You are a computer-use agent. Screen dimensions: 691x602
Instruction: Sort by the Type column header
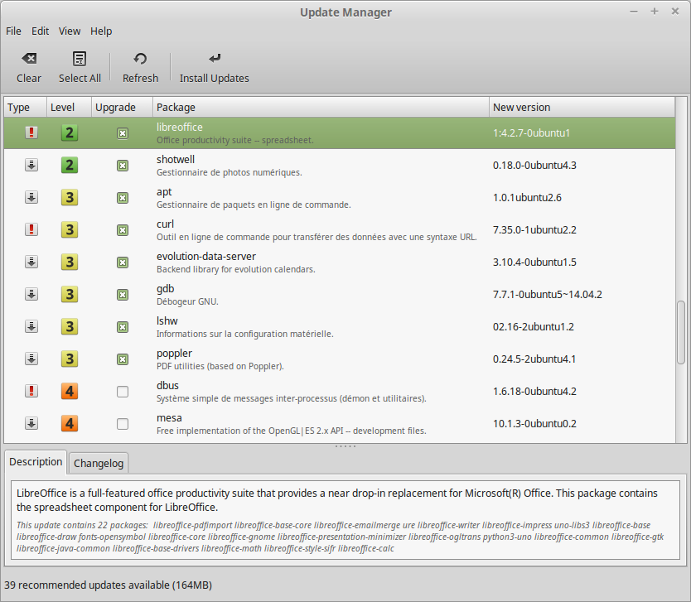(x=25, y=108)
